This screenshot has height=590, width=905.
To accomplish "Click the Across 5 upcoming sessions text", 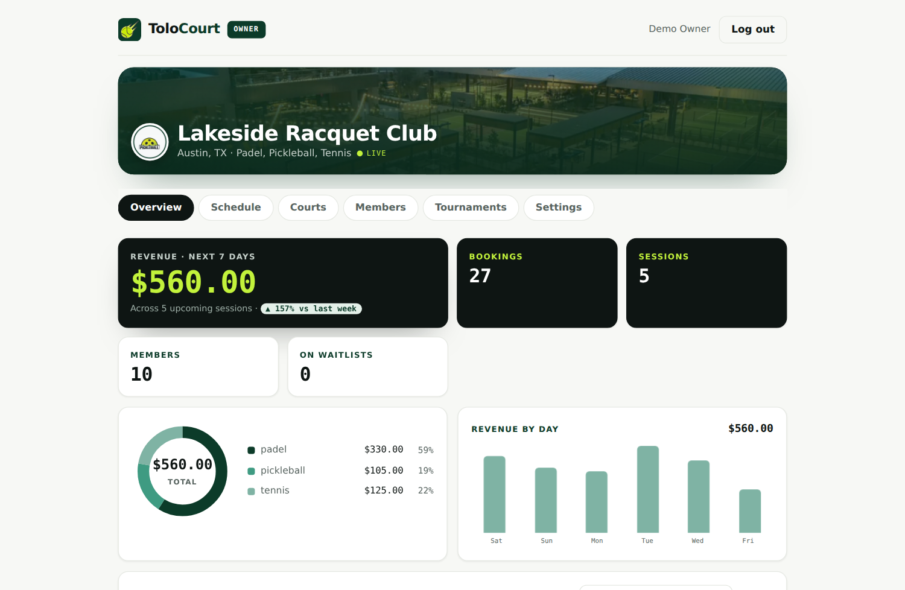I will (x=191, y=308).
